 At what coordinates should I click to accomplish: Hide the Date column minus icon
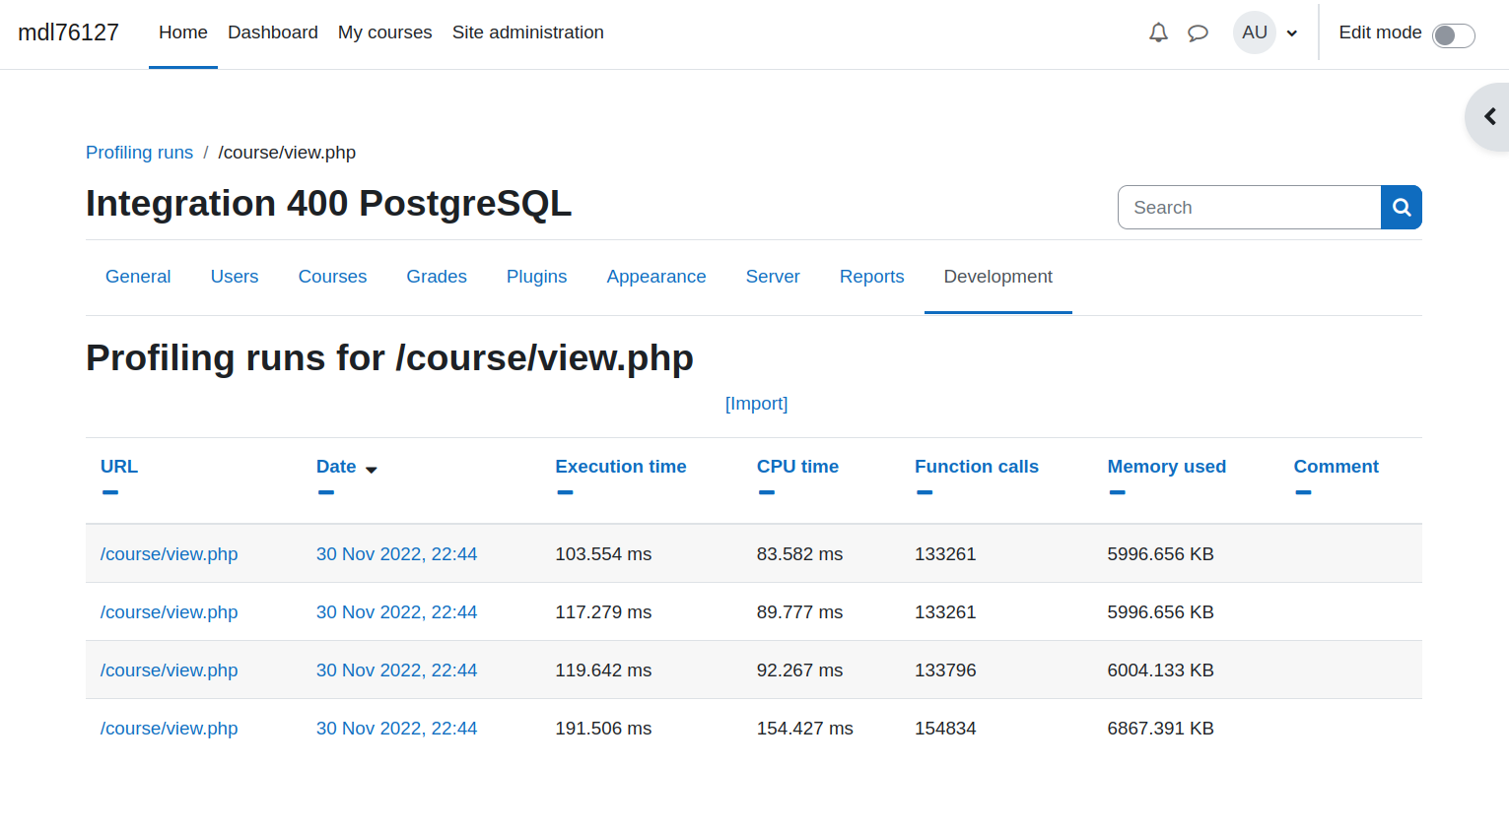tap(326, 492)
